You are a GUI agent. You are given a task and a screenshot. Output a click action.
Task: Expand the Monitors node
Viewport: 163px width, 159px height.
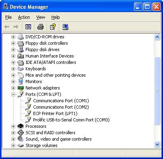(x=13, y=81)
